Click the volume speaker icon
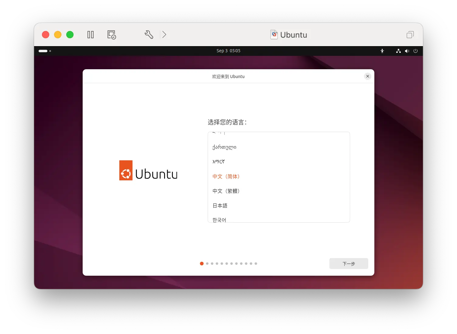Screen dimensions: 457x334 click(x=407, y=51)
